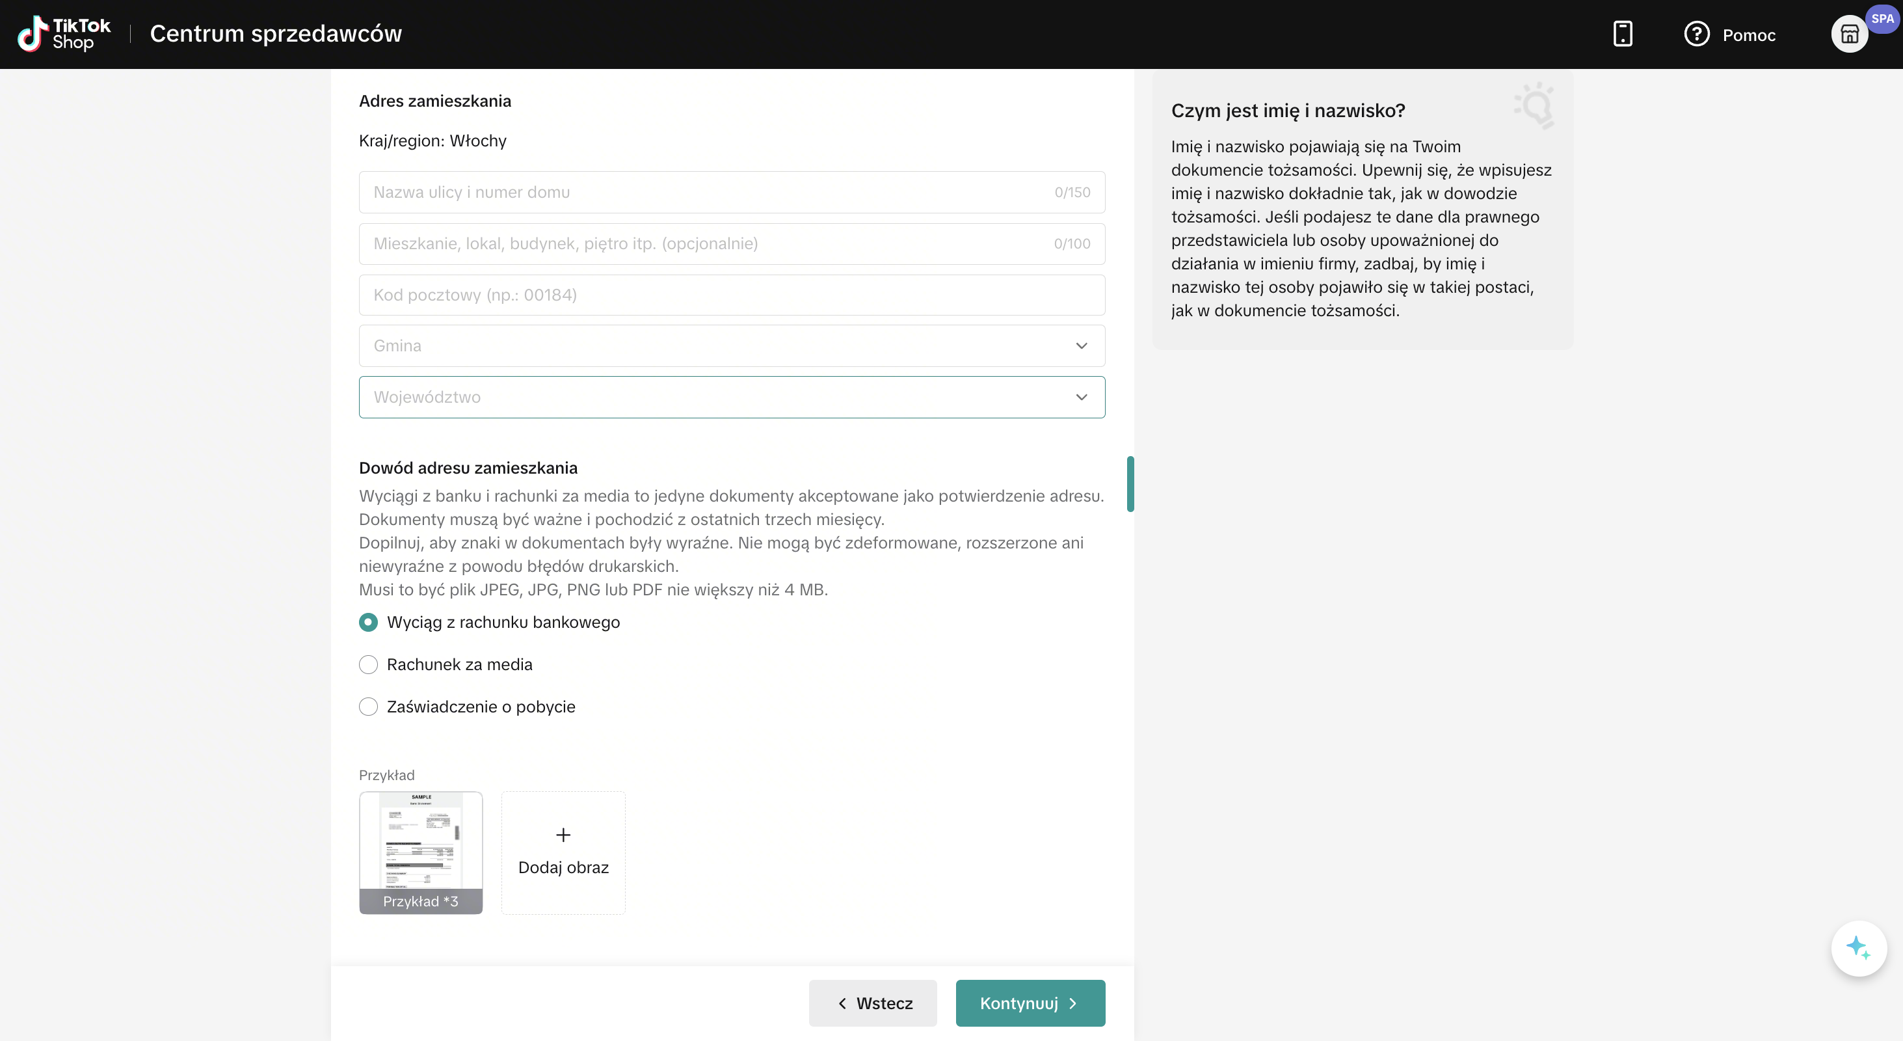Click the TikTok Shop logo
This screenshot has width=1903, height=1041.
[64, 34]
